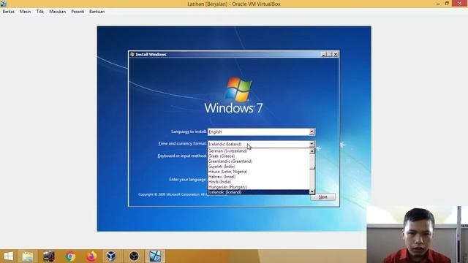
Task: Open the Windows Start button
Action: click(x=8, y=256)
